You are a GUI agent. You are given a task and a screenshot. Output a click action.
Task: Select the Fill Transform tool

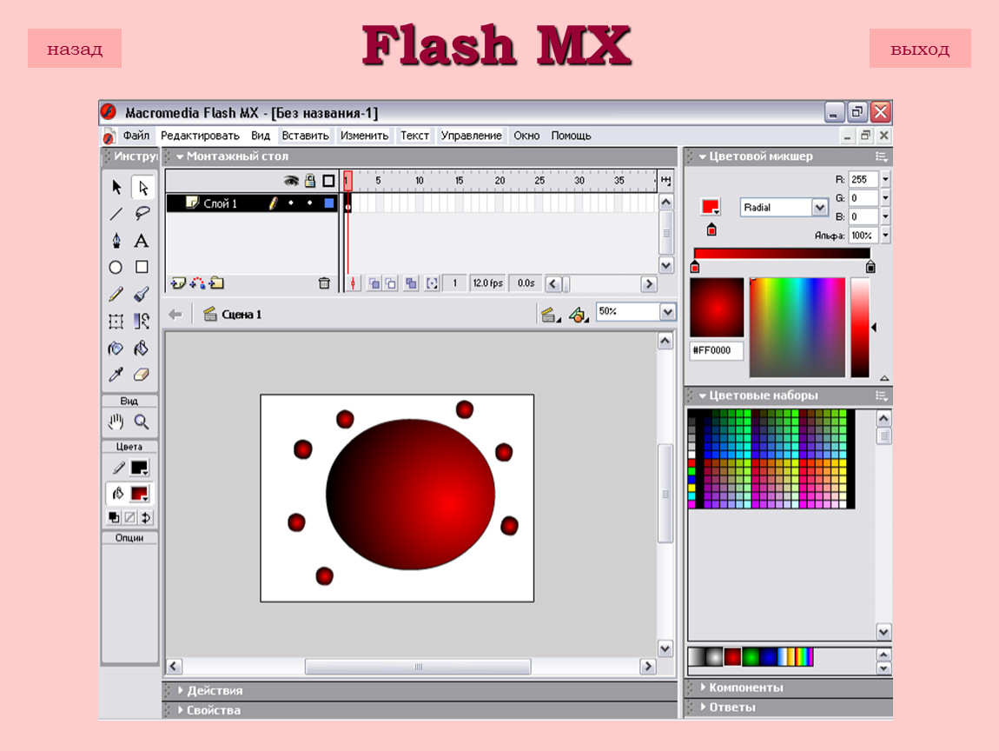142,321
